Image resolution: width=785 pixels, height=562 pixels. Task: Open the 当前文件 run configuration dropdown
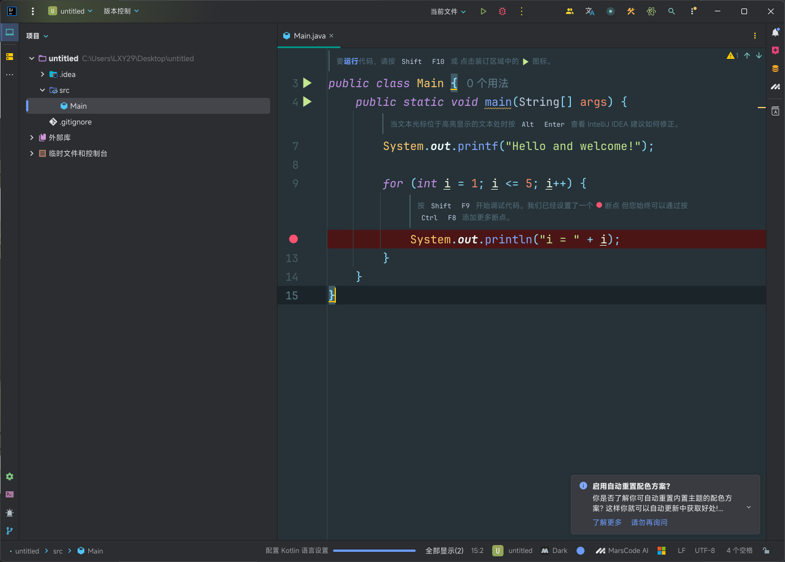(448, 11)
